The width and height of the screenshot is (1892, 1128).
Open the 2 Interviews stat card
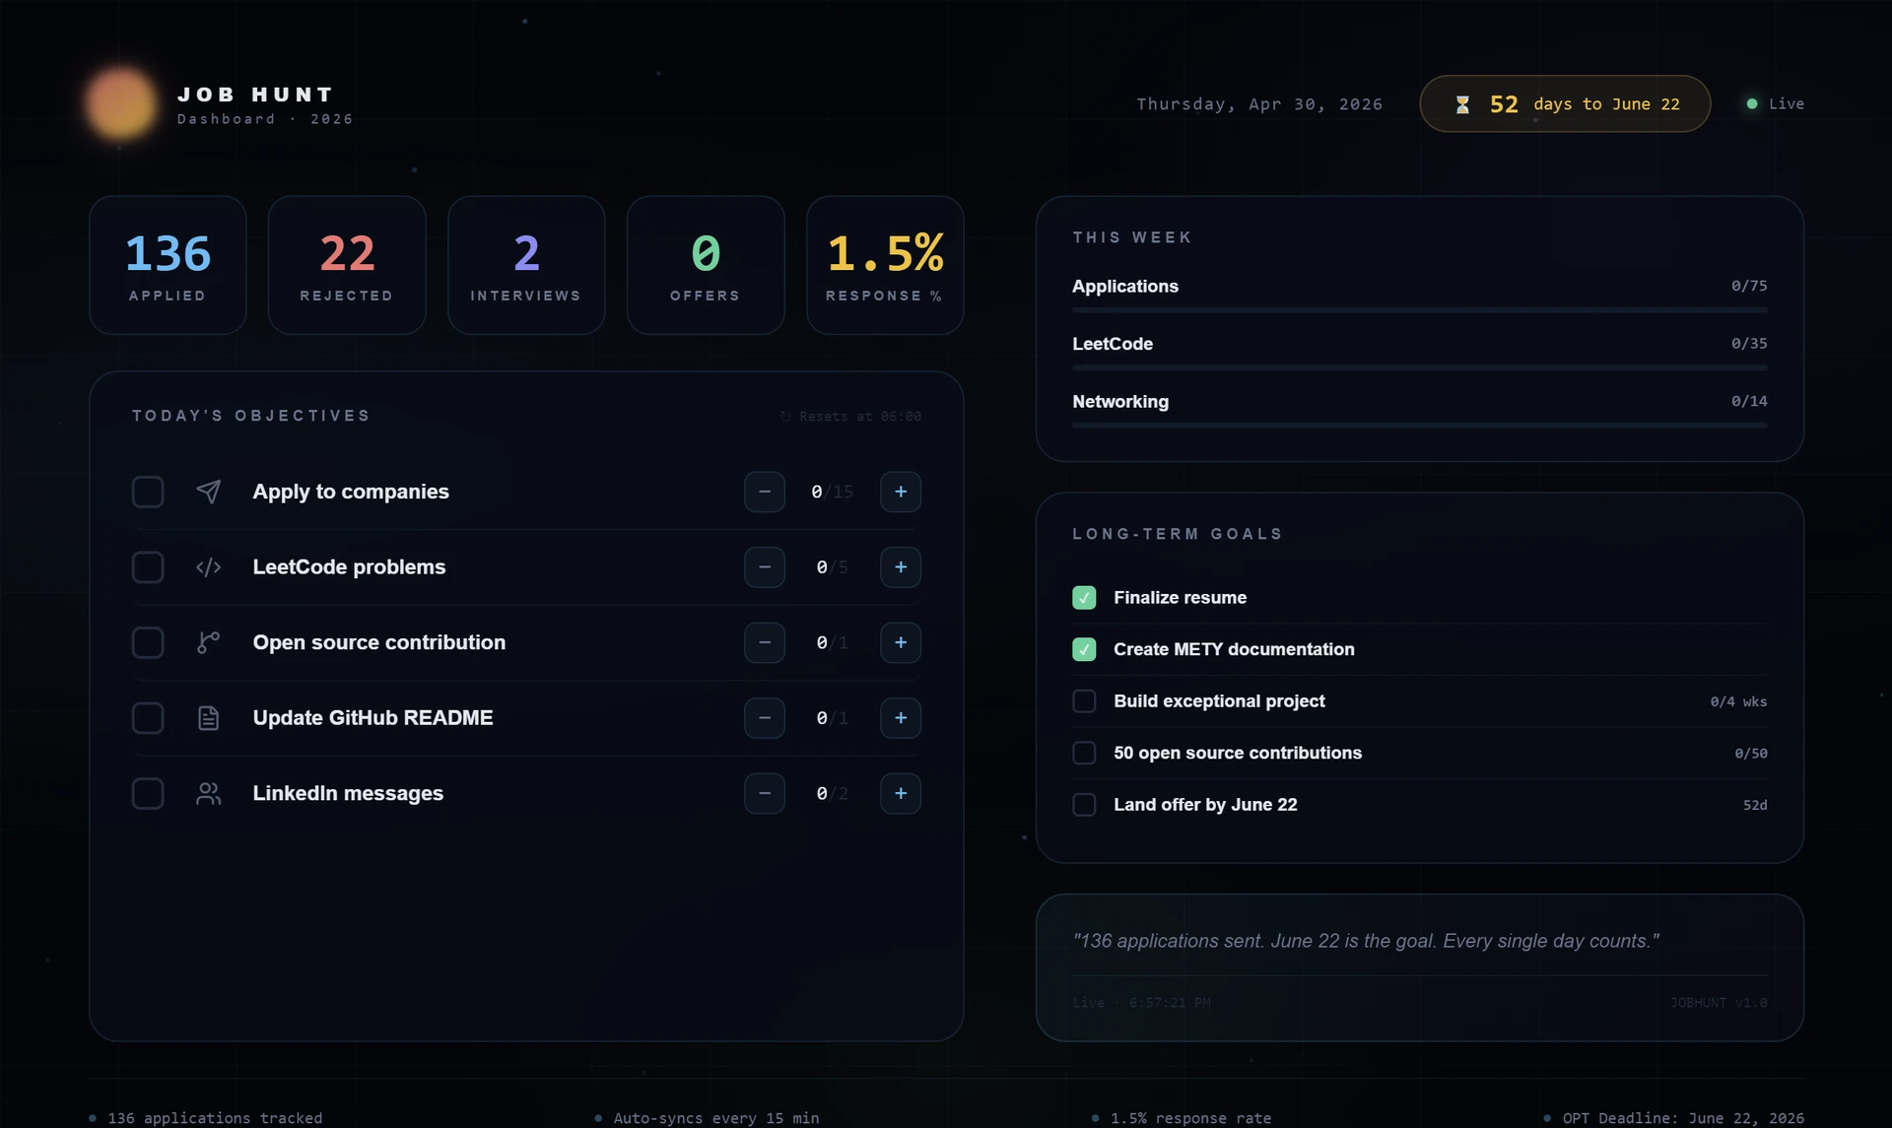point(526,265)
